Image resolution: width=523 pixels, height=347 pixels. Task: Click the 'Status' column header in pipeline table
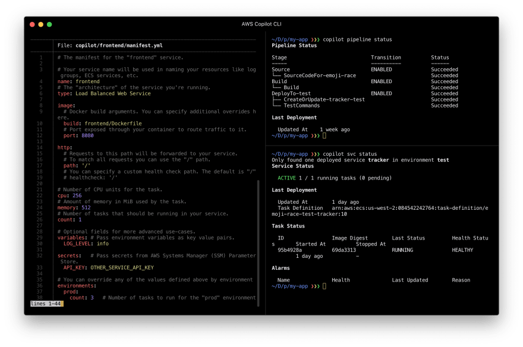point(440,57)
